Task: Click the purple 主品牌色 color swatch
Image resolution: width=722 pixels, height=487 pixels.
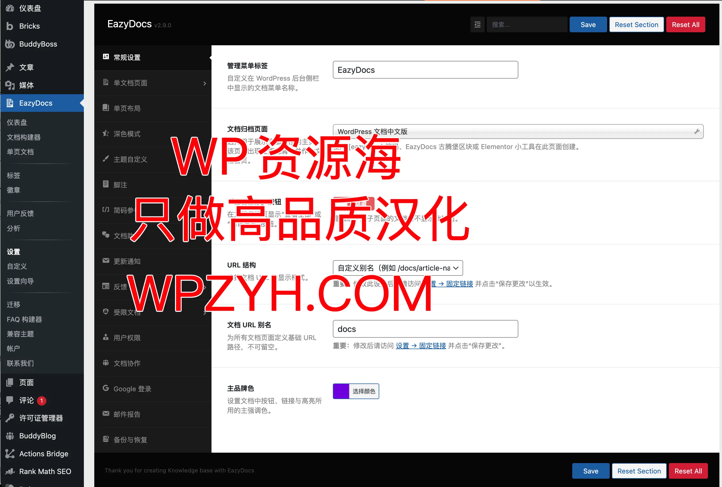Action: click(341, 391)
